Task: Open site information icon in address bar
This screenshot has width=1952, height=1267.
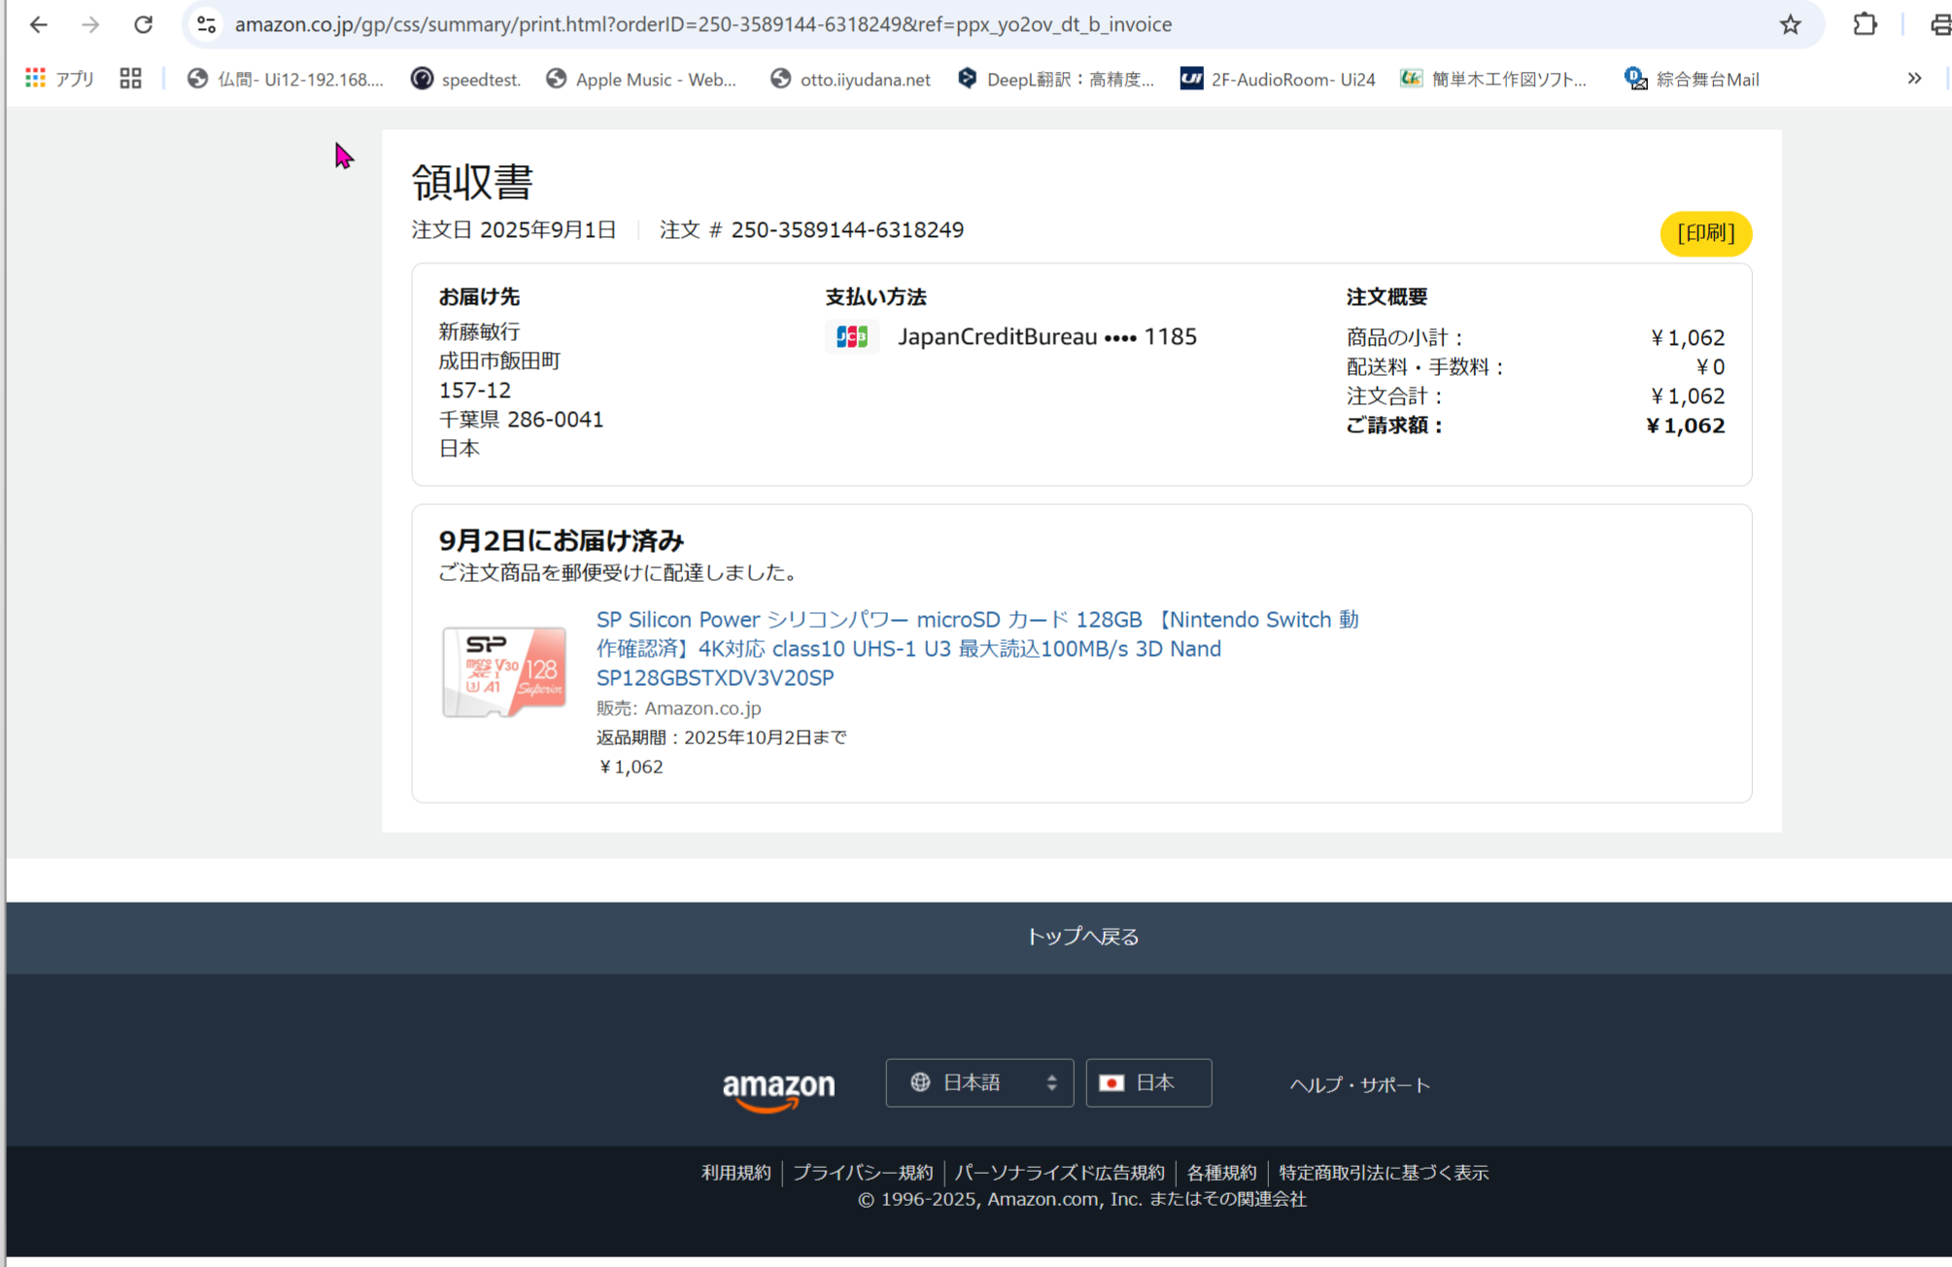Action: click(x=206, y=24)
